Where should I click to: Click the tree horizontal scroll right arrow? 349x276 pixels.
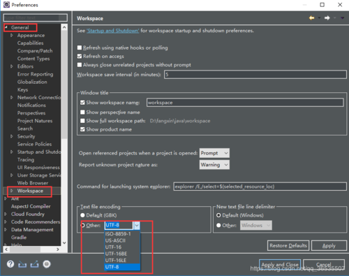(x=58, y=249)
